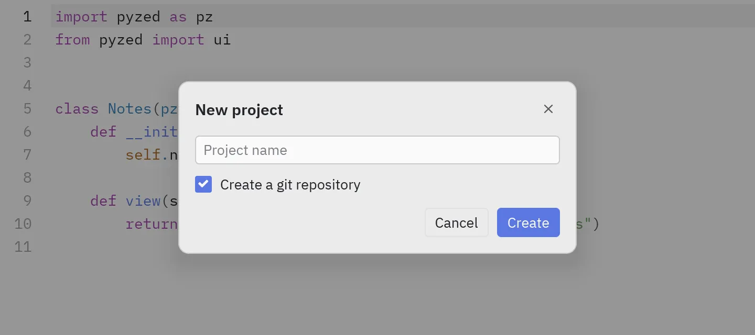Uncheck Create a git repository checkbox
This screenshot has height=335, width=755.
pos(203,184)
